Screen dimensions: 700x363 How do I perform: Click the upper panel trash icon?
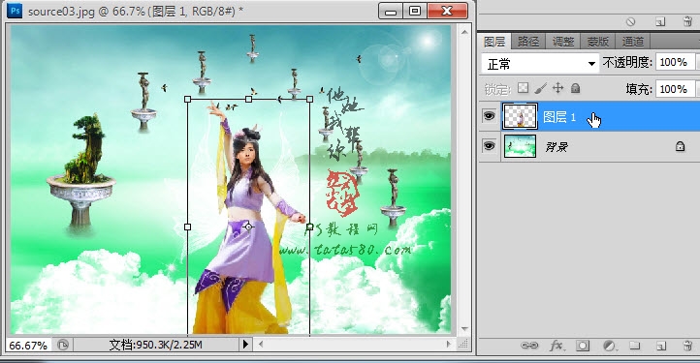click(688, 21)
